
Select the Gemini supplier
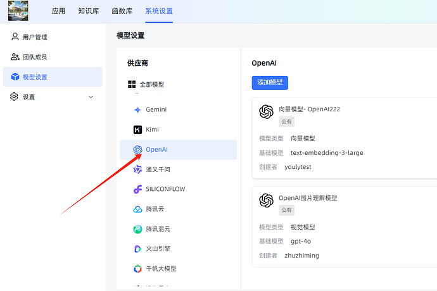click(179, 109)
